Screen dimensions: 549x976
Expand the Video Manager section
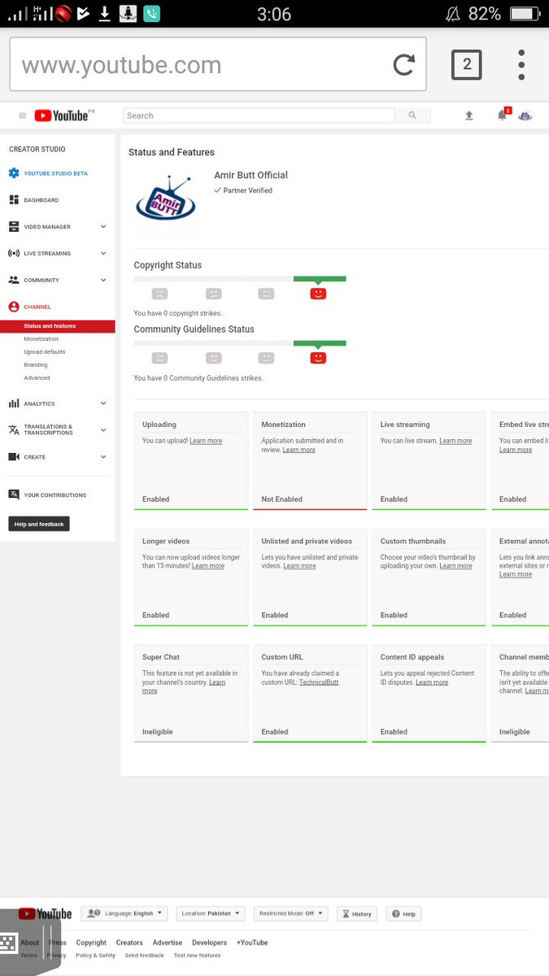pyautogui.click(x=103, y=227)
